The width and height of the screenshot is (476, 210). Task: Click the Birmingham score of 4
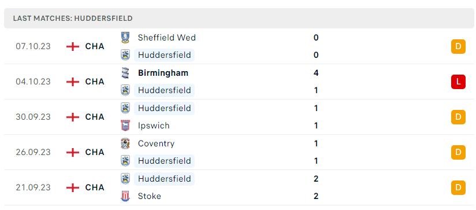pyautogui.click(x=316, y=73)
